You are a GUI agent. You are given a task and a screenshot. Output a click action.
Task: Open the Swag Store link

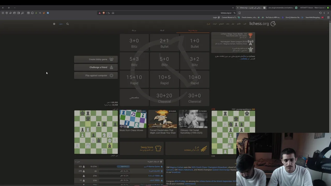[x=142, y=148]
